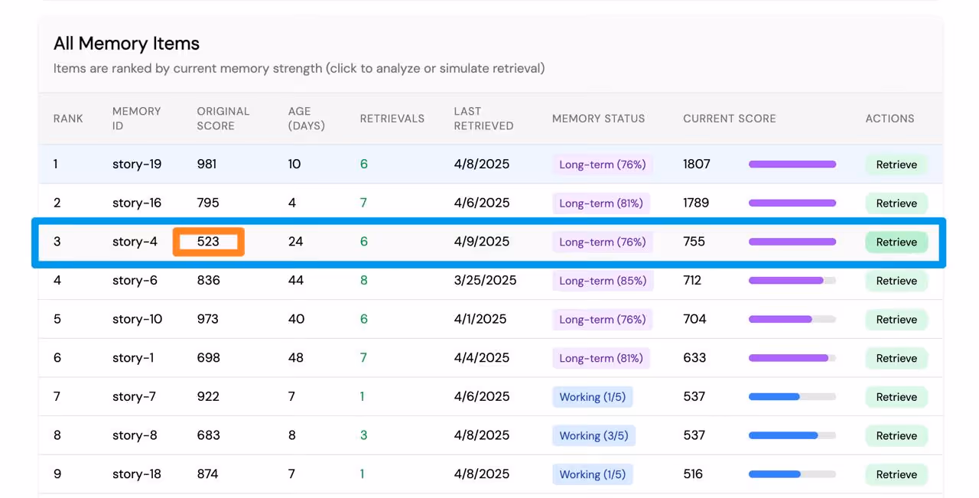This screenshot has width=979, height=498.
Task: Click Retrieve on story-1 row
Action: [x=896, y=358]
